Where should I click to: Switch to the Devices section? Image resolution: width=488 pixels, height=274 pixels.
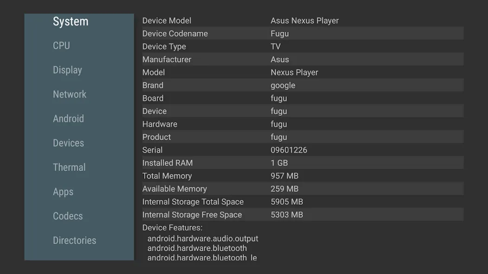point(68,143)
